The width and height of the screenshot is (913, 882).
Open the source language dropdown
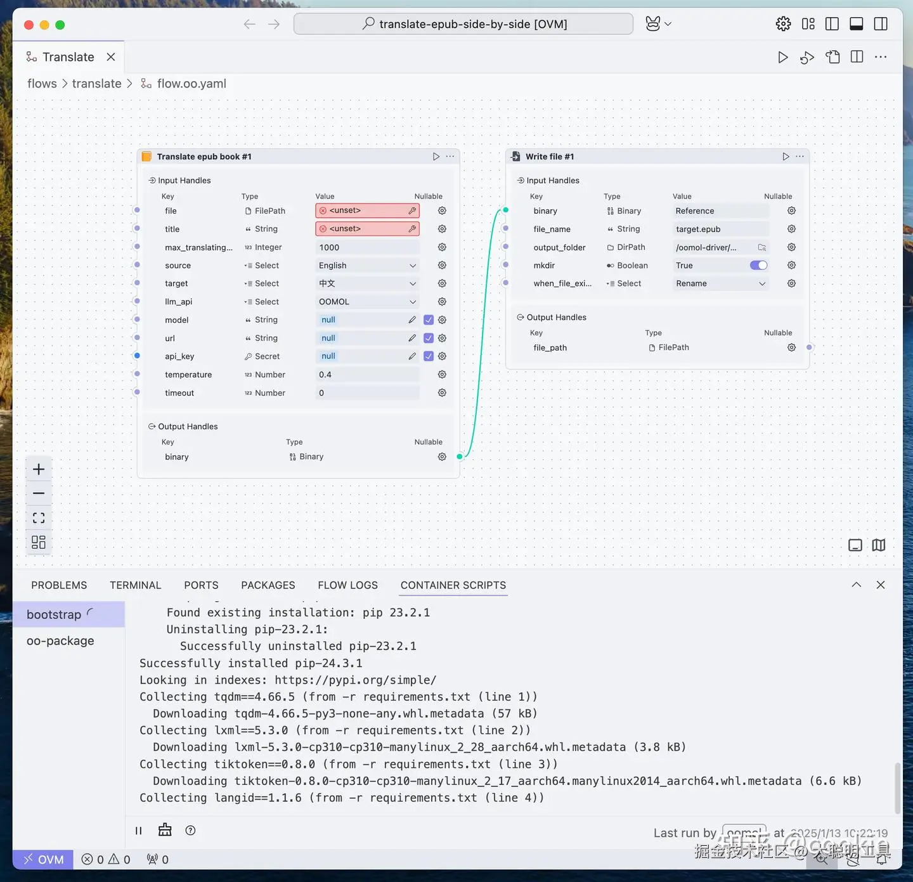coord(367,266)
